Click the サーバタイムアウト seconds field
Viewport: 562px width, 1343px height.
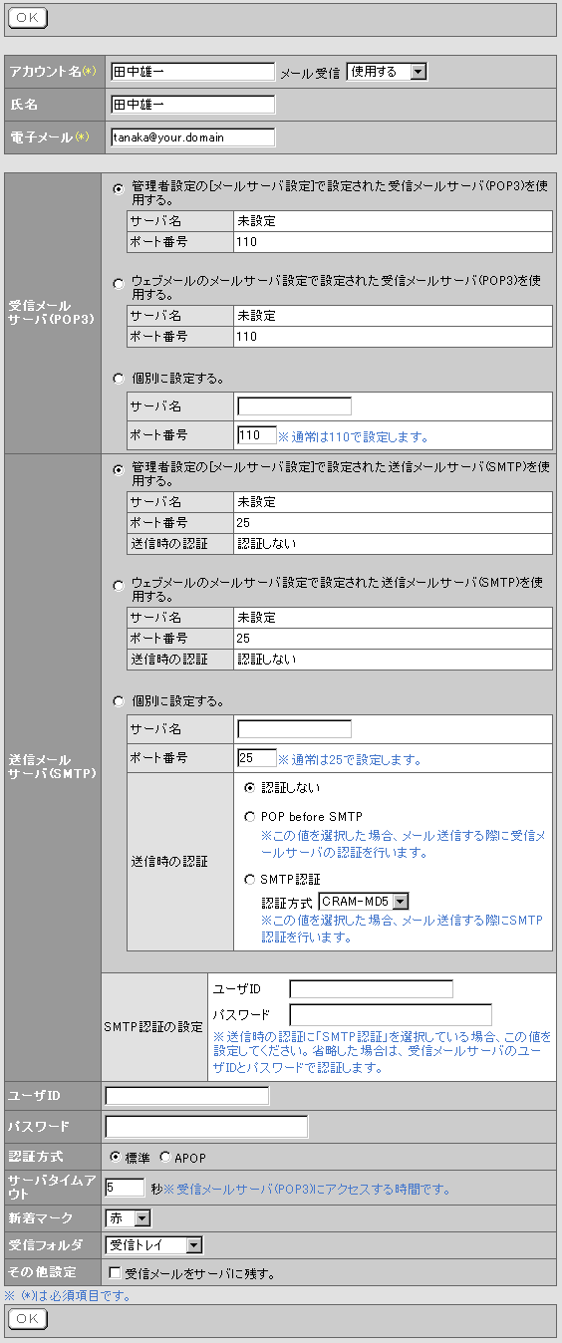pos(126,1188)
